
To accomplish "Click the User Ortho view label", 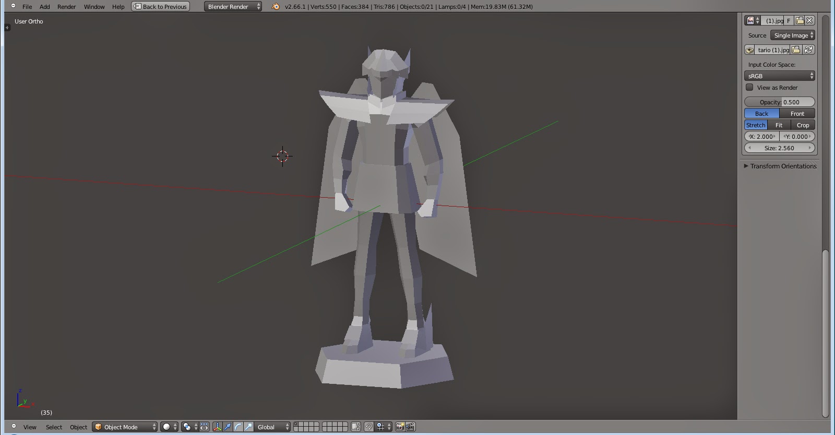I will pyautogui.click(x=29, y=21).
